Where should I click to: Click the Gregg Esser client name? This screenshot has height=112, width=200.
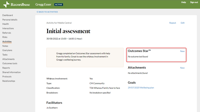[x=43, y=4]
